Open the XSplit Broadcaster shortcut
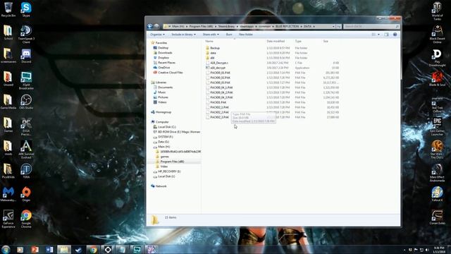451x254 pixels. (26, 80)
